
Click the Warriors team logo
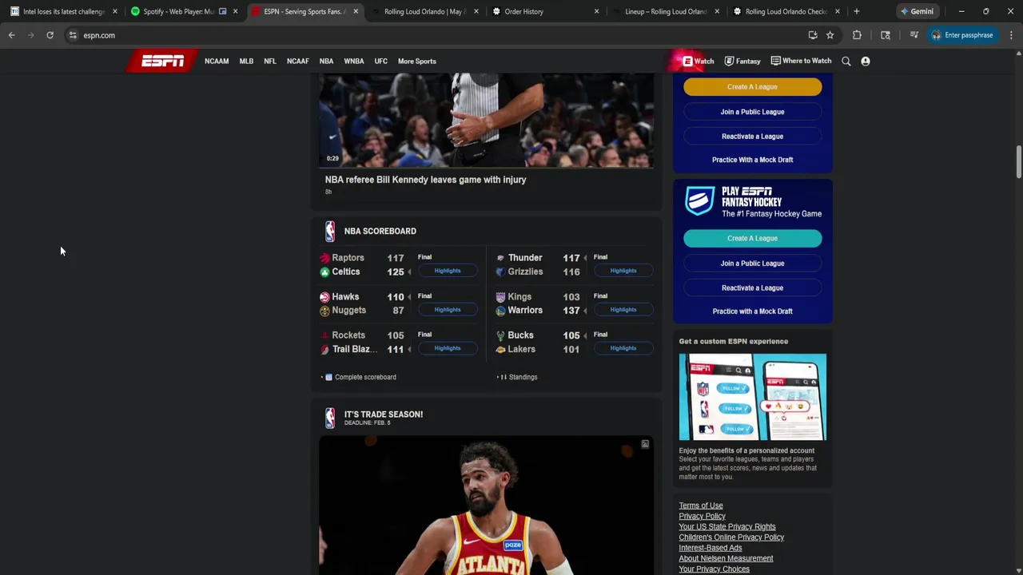(x=500, y=311)
